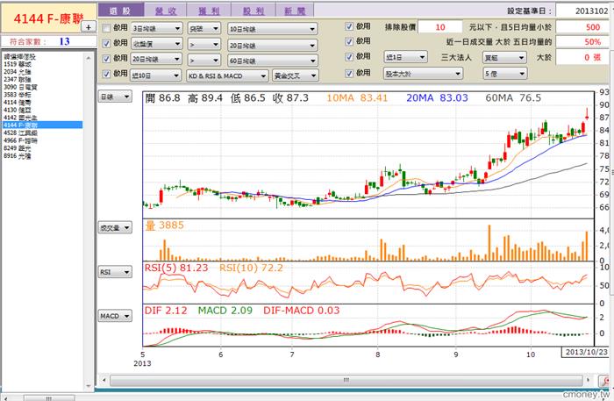
Task: Open the 突破 operator dropdown
Action: pyautogui.click(x=204, y=29)
